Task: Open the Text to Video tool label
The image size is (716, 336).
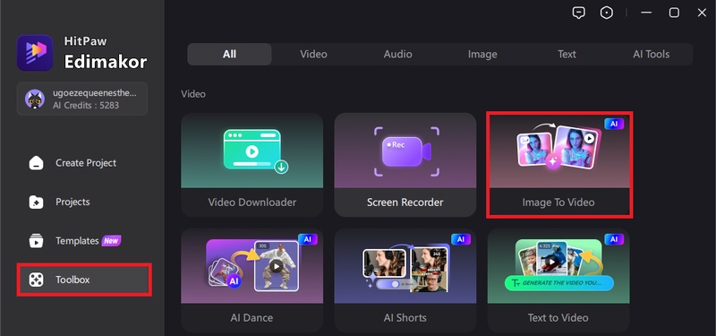Action: [x=558, y=318]
